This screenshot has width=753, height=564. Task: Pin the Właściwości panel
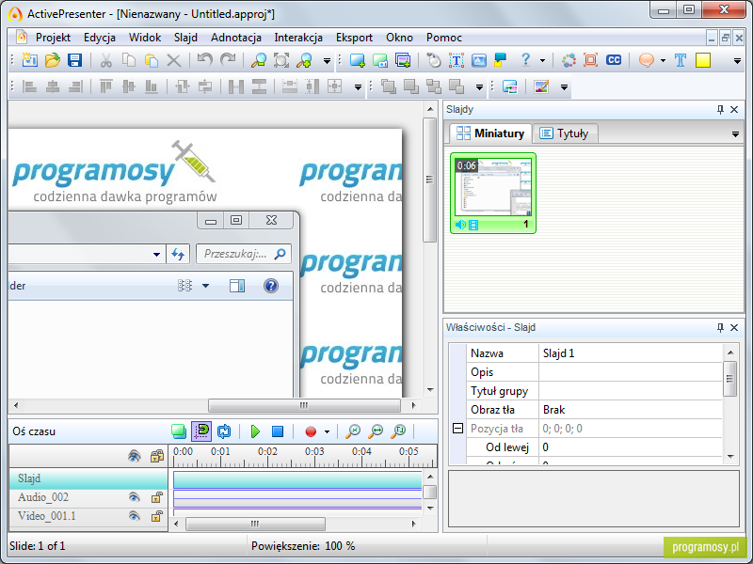720,327
